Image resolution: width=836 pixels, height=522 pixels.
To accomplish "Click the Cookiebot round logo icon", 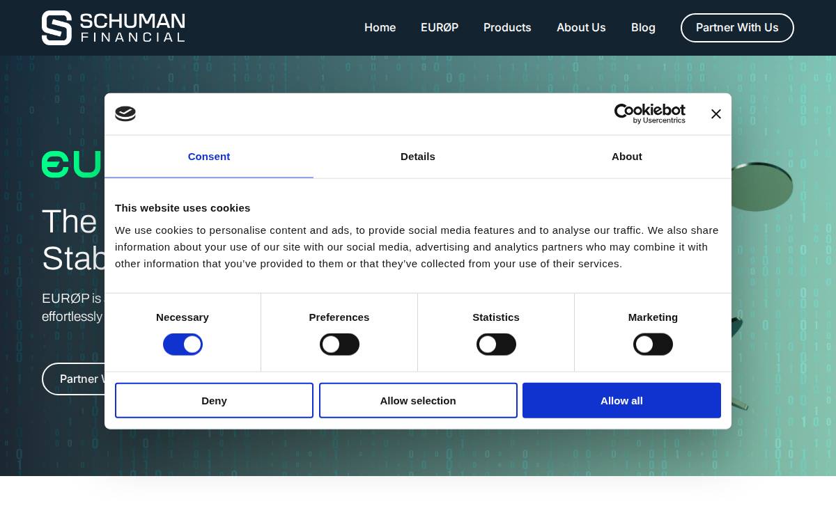I will [x=125, y=113].
